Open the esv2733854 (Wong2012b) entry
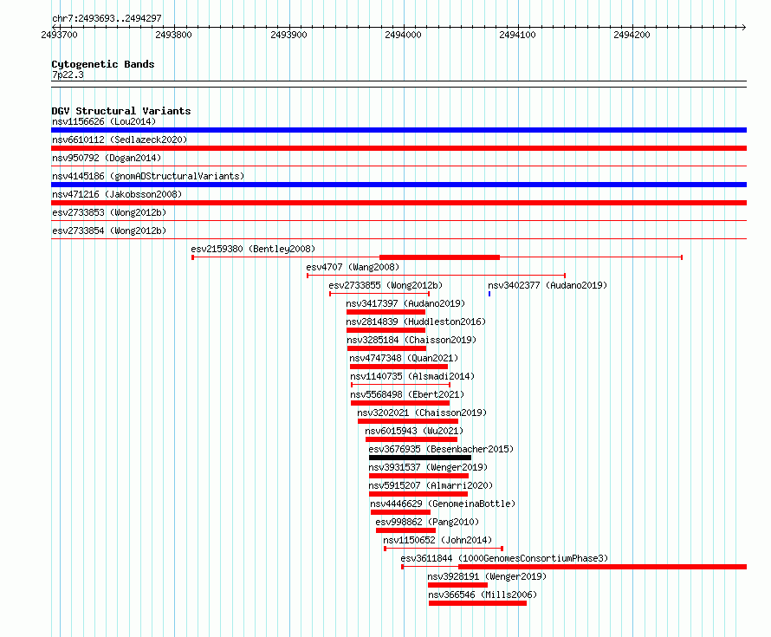Image resolution: width=771 pixels, height=637 pixels. [x=109, y=231]
